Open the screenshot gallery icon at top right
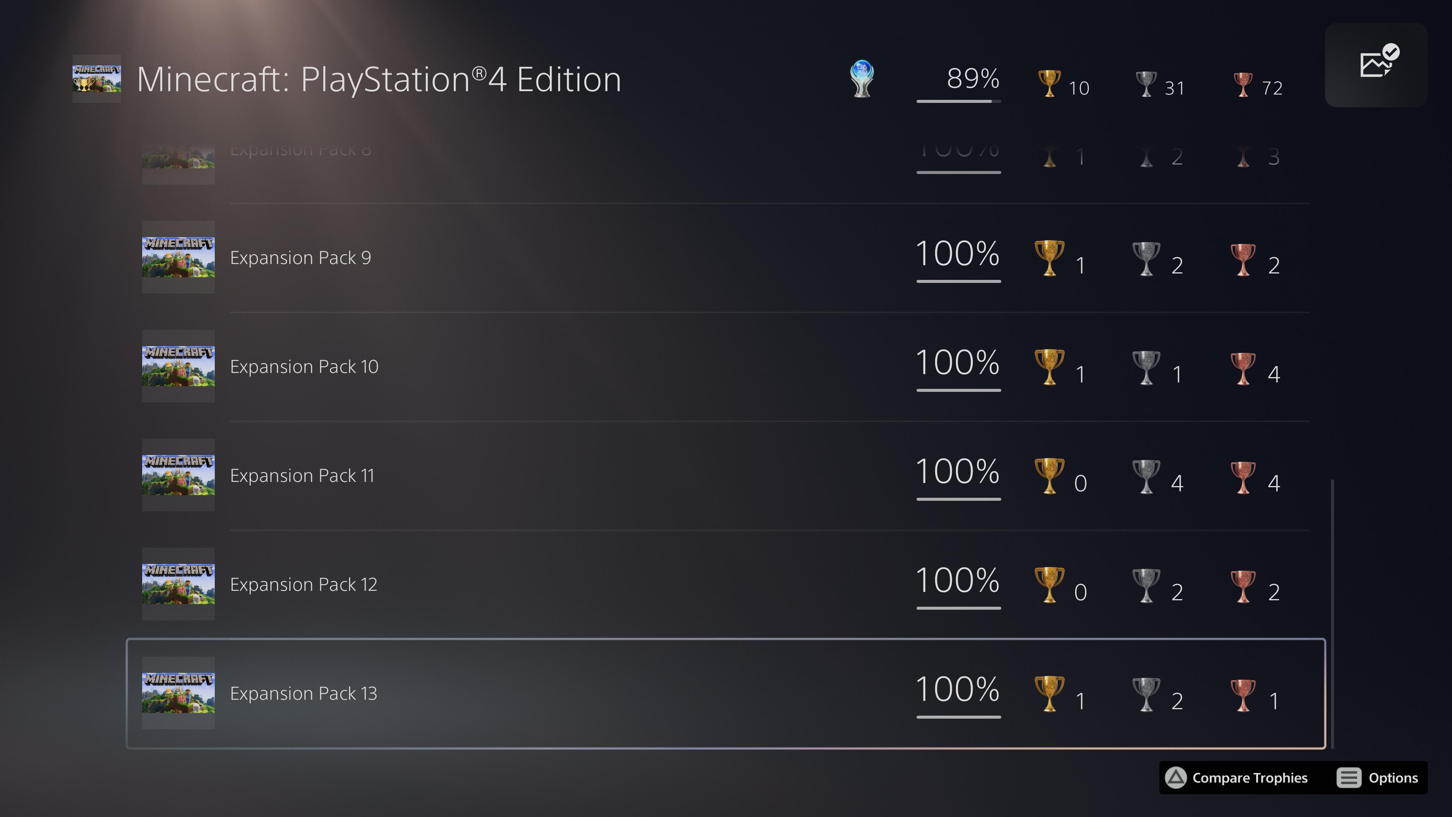The image size is (1452, 817). [x=1376, y=64]
